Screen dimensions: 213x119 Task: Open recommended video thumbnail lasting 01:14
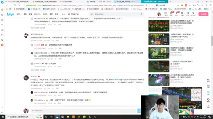[159, 53]
